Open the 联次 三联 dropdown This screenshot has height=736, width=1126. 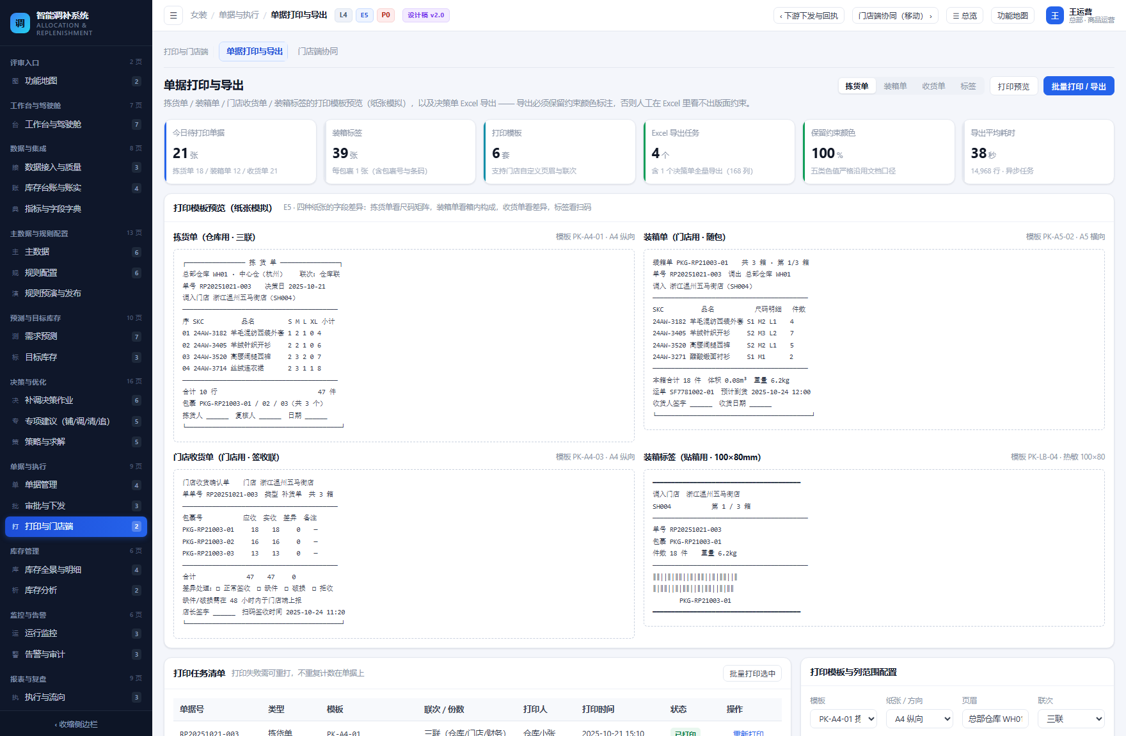pyautogui.click(x=1072, y=719)
